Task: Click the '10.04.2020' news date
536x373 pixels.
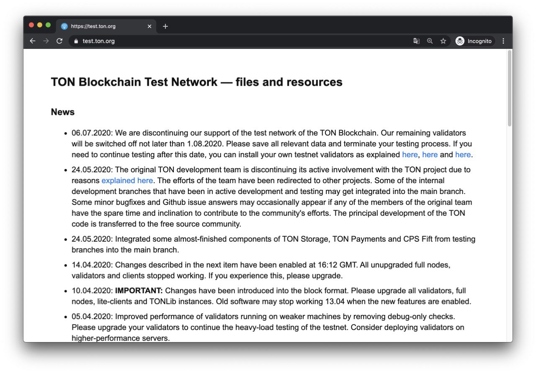Action: pyautogui.click(x=91, y=291)
